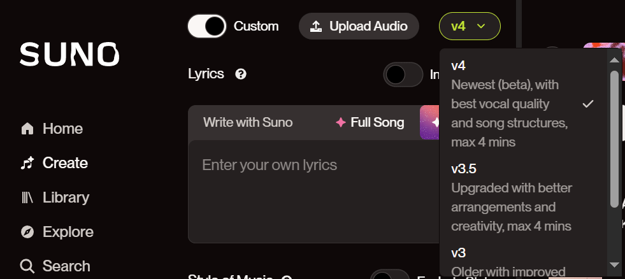
Task: Click the Explore compass icon
Action: click(x=27, y=232)
